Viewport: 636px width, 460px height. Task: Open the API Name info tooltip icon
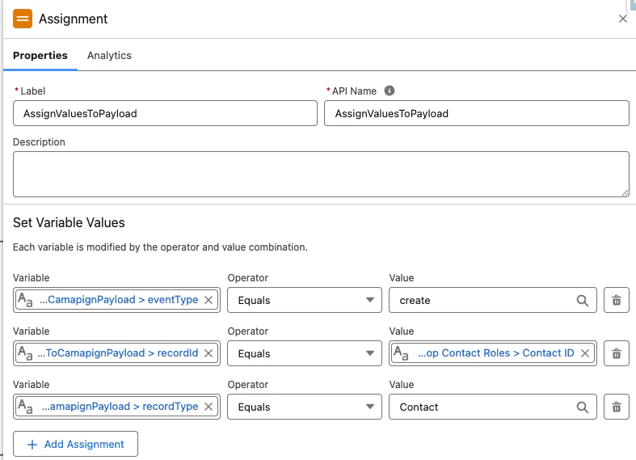pos(390,91)
